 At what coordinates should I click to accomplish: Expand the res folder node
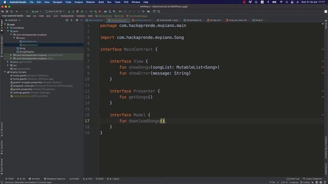[x=8, y=65]
